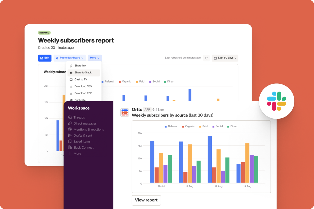Toggle Direct series in report chart legend

coord(169,82)
